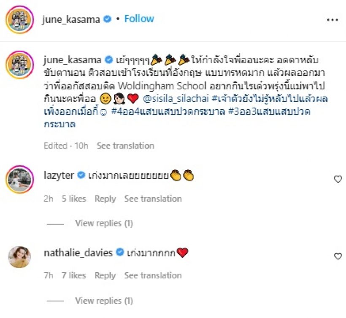View the 7 likes on nathalie_davies's comment
The image size is (346, 318).
tap(74, 275)
